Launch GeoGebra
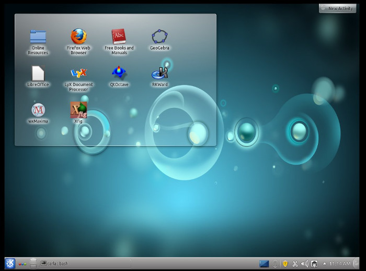This screenshot has height=271, width=366. coord(159,40)
